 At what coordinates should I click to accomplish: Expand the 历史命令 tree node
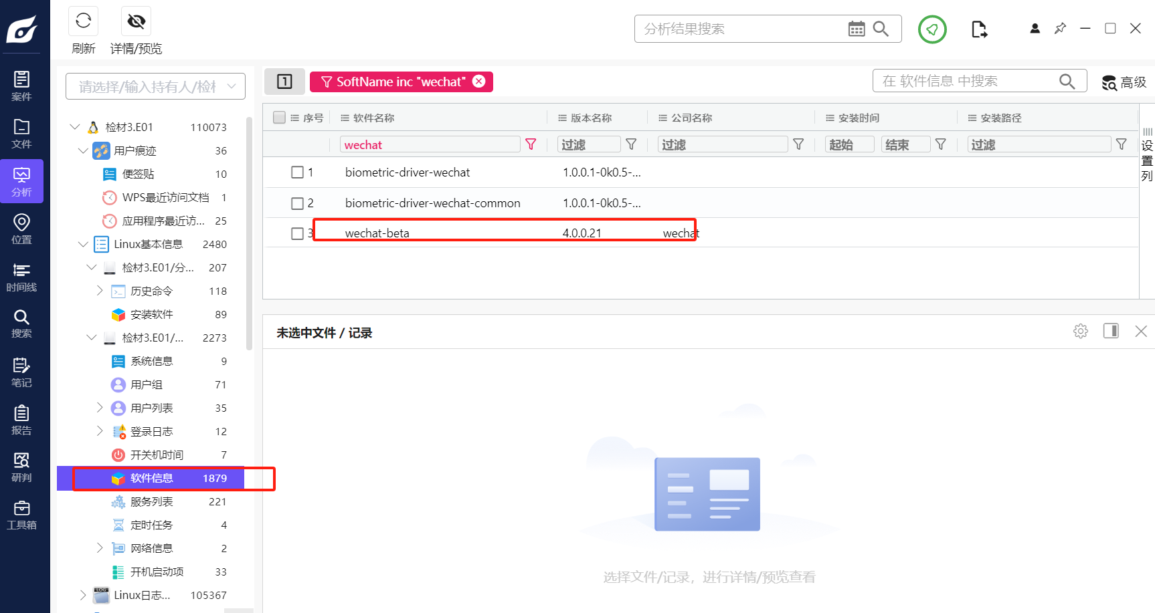point(100,291)
